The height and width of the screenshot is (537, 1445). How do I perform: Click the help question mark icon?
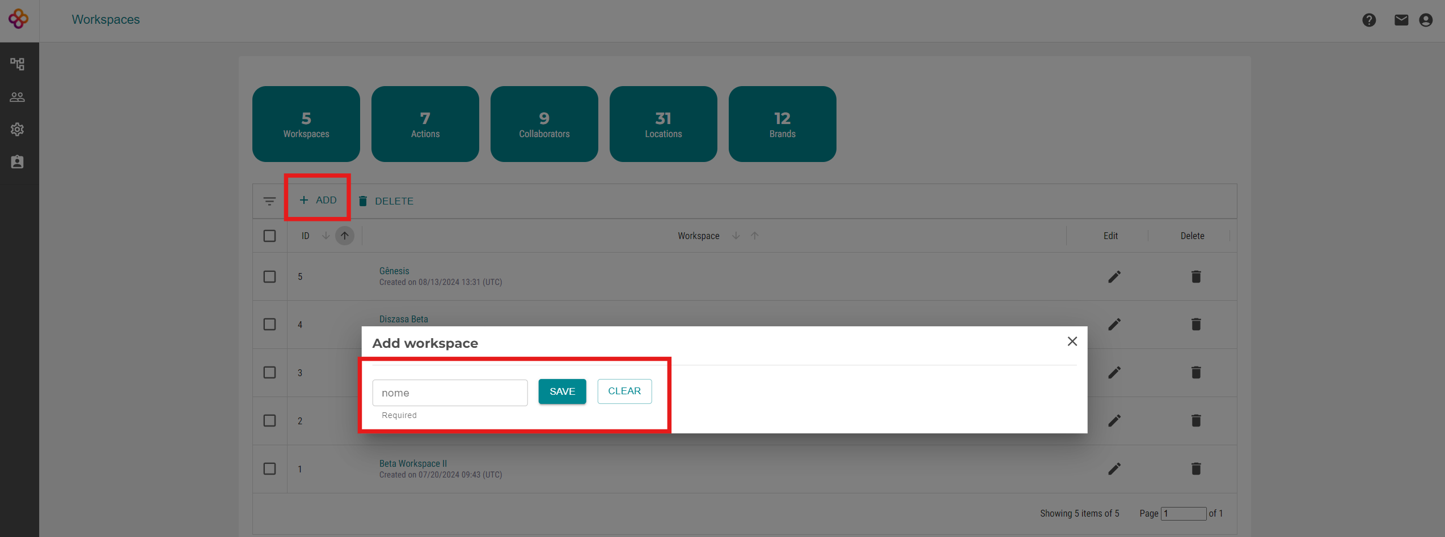pos(1369,20)
